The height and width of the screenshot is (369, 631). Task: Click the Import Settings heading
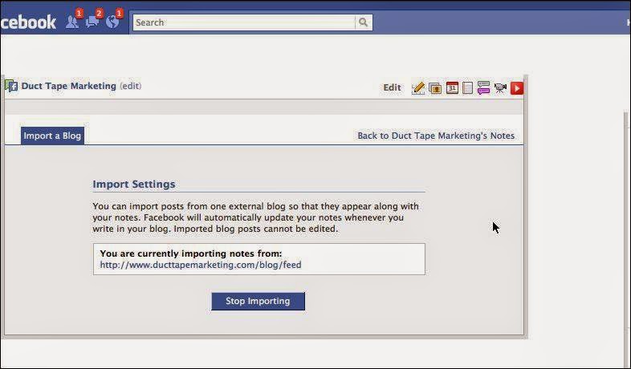tap(134, 184)
